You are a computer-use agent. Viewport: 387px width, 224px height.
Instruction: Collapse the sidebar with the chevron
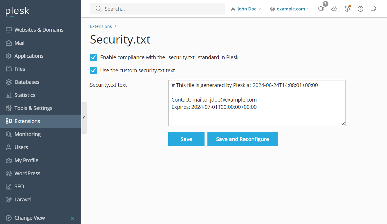coord(84,118)
